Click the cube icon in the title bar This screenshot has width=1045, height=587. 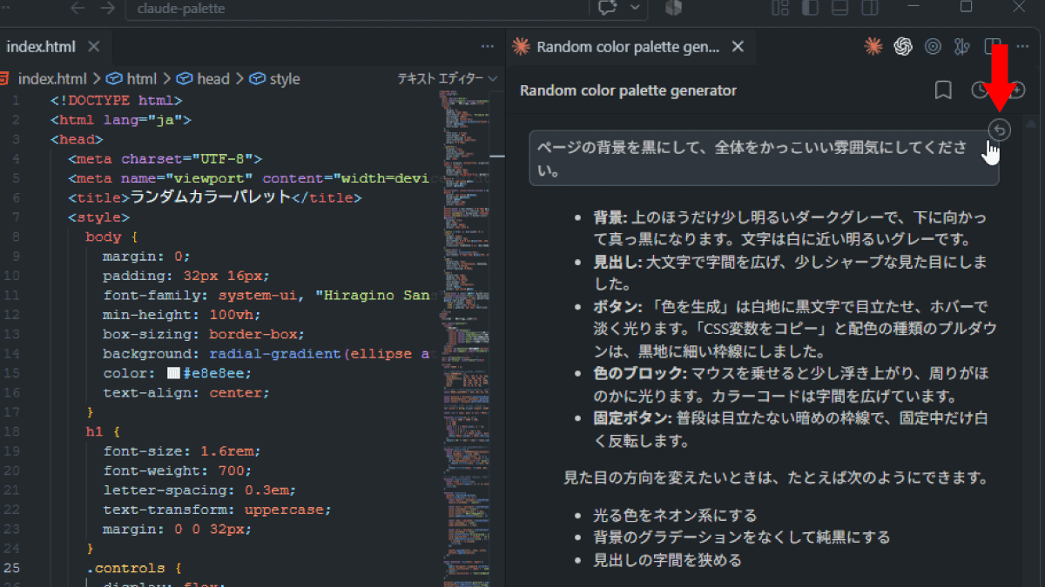click(x=672, y=8)
